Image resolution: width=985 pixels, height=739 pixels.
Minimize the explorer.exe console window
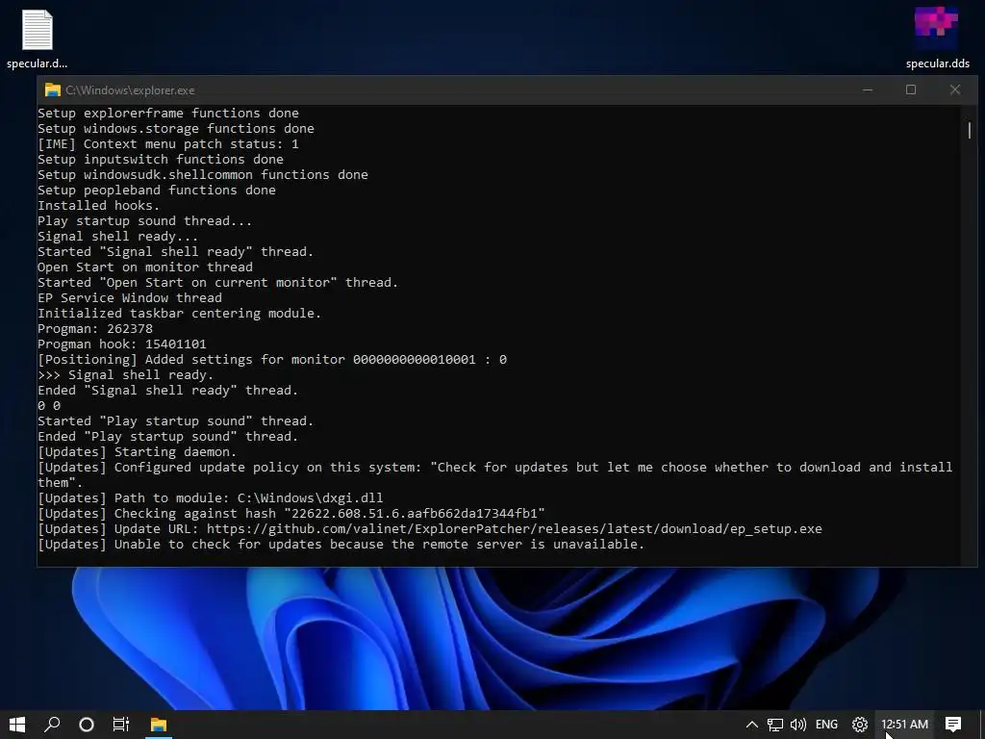[x=868, y=89]
